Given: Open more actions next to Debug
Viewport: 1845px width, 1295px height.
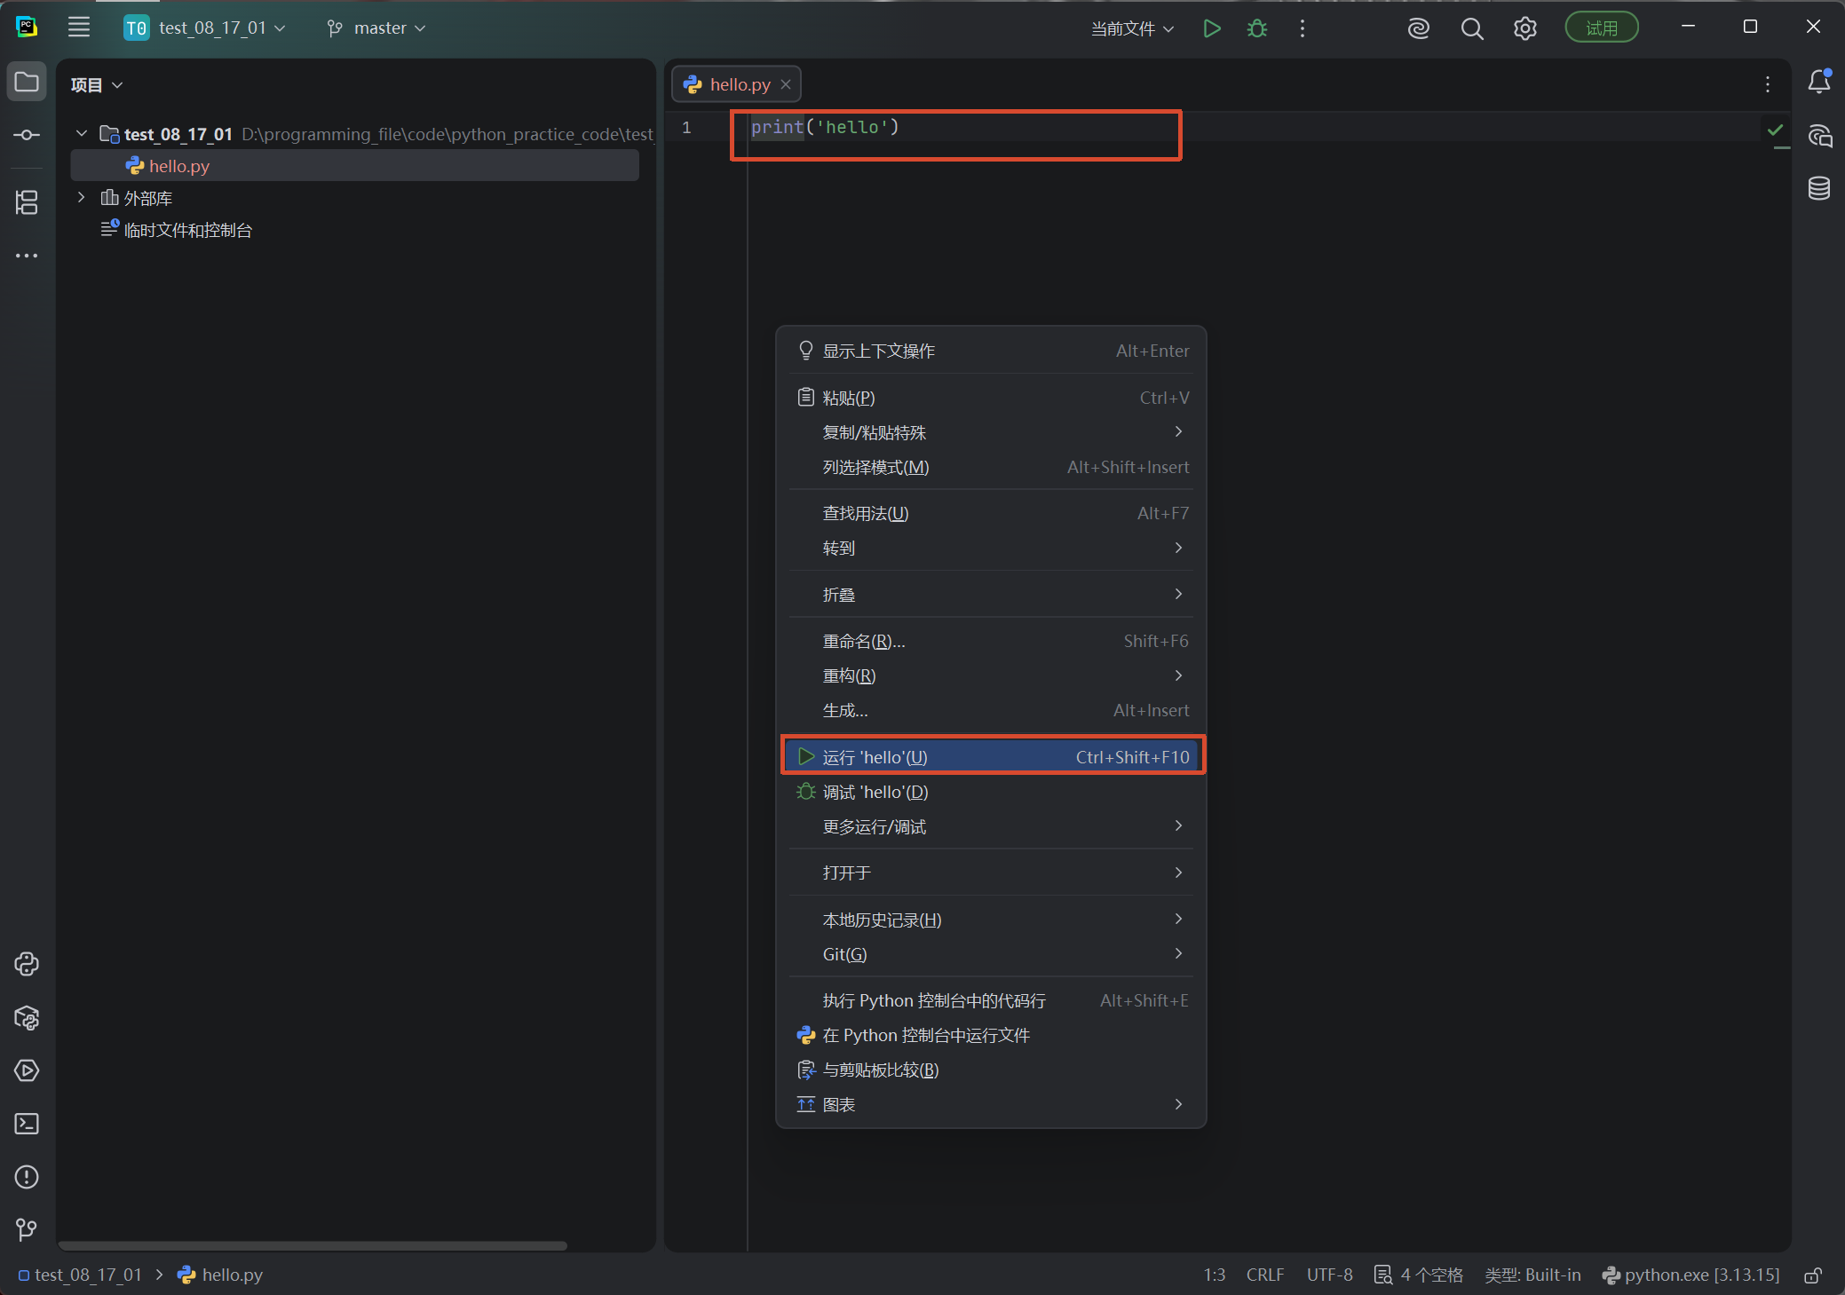Looking at the screenshot, I should tap(1303, 28).
